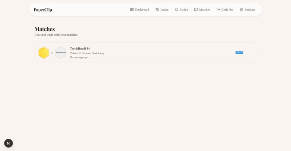Screen dimensions: 291x151
Task: Open Settings from navigation
Action: (x=247, y=10)
